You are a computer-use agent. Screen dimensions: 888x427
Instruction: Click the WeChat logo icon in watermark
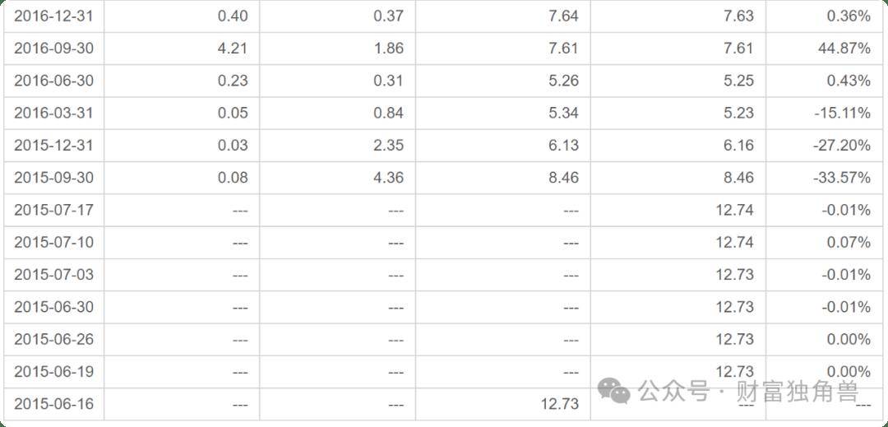tap(614, 392)
